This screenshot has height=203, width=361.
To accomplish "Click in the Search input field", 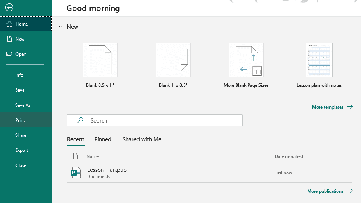I will (162, 120).
